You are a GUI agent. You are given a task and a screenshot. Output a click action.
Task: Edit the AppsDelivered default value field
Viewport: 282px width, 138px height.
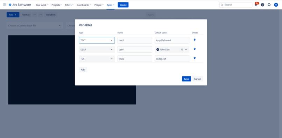172,40
